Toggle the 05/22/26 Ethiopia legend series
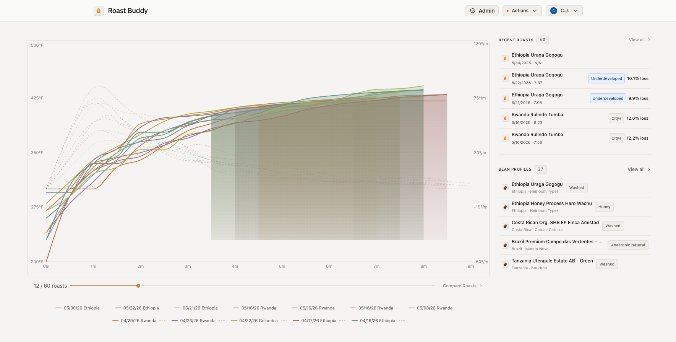The height and width of the screenshot is (342, 676). click(141, 308)
